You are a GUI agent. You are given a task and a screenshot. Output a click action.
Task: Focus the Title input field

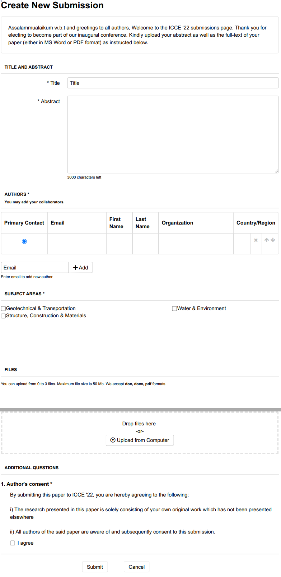pyautogui.click(x=173, y=83)
